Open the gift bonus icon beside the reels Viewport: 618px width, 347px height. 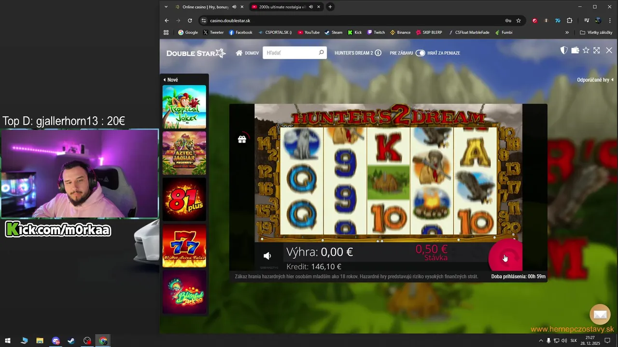tap(242, 139)
